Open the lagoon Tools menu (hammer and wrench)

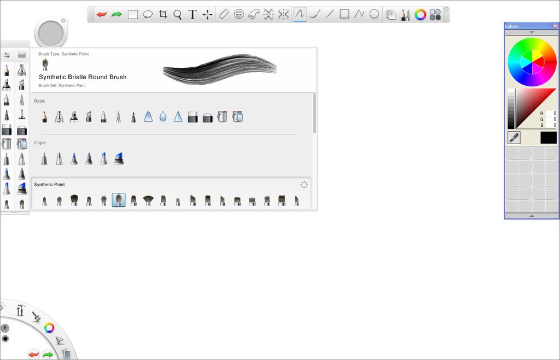point(20,310)
